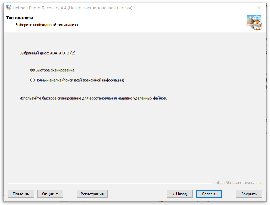Go back with the Назад button
The height and width of the screenshot is (205, 270).
(179, 194)
